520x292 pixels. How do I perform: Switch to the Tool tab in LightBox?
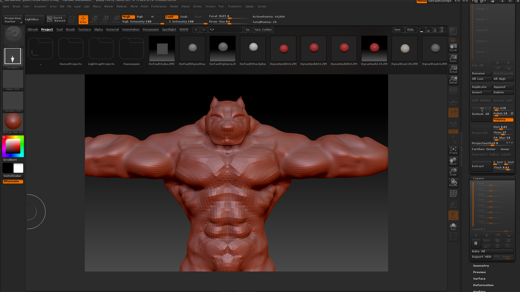(59, 29)
